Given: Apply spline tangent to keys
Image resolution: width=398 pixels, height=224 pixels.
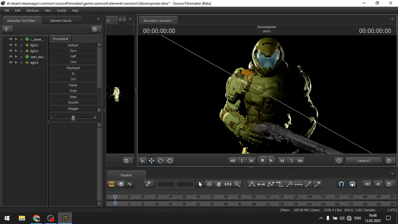Looking at the screenshot, I should point(252,184).
